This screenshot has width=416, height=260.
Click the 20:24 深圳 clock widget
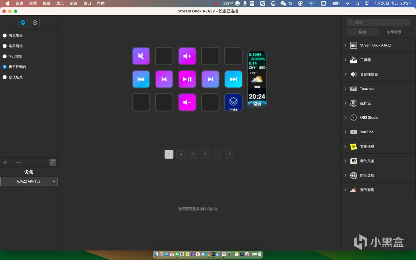click(x=257, y=98)
